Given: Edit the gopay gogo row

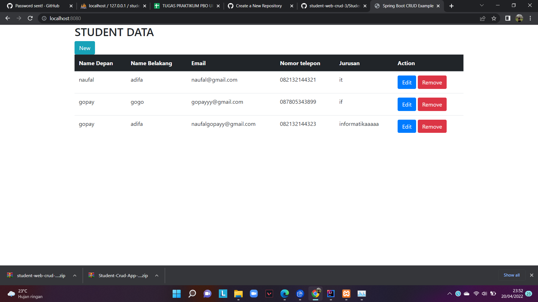Looking at the screenshot, I should pyautogui.click(x=407, y=104).
